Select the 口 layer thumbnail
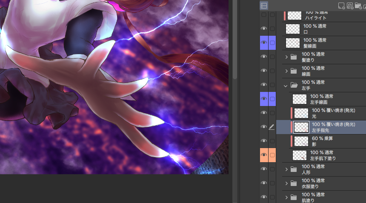The width and height of the screenshot is (366, 203). click(x=293, y=29)
